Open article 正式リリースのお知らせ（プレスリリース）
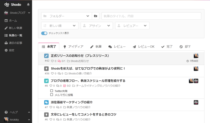 tap(80, 56)
